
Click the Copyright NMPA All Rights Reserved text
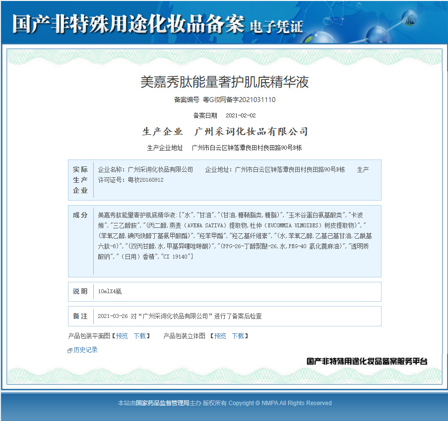point(280,403)
